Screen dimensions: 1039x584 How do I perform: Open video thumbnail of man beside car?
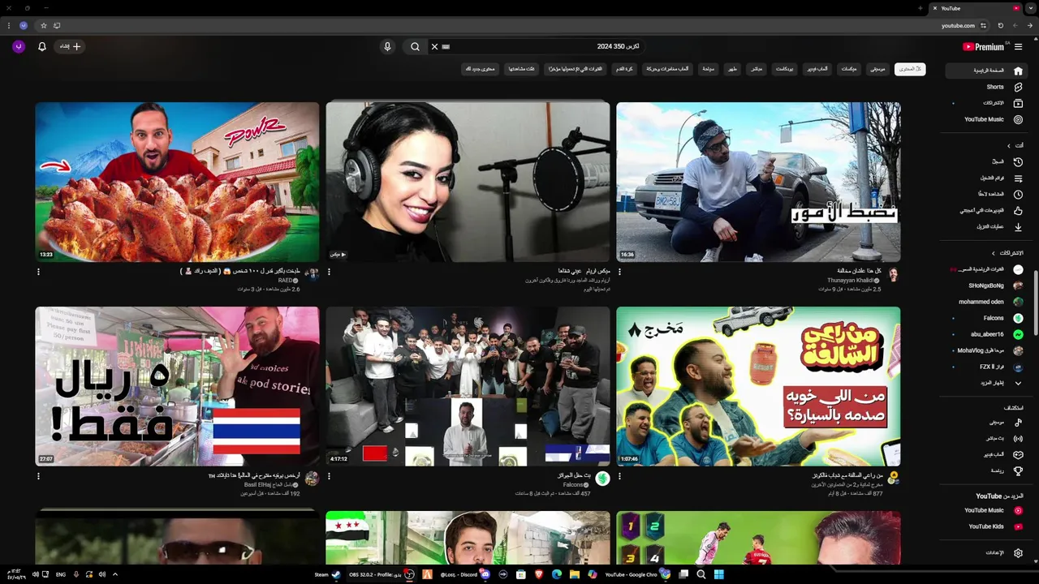click(758, 182)
